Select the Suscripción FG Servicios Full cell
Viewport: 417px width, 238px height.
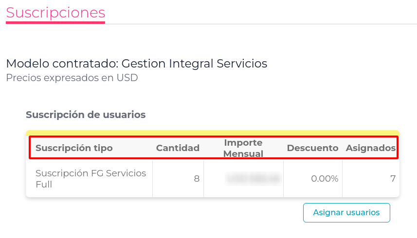pyautogui.click(x=91, y=179)
